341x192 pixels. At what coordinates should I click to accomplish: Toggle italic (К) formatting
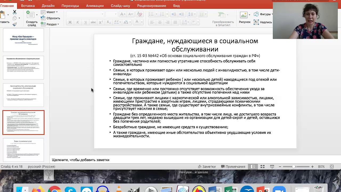[x=78, y=22]
